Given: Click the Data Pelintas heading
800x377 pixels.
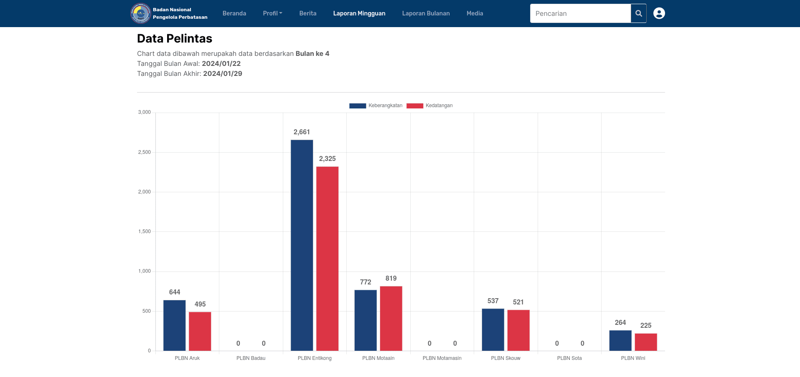Looking at the screenshot, I should click(175, 38).
